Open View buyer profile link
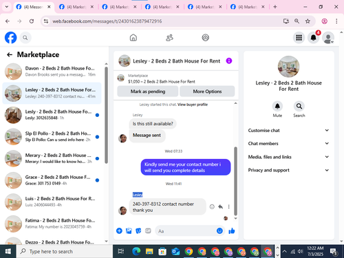The height and width of the screenshot is (258, 344). [x=193, y=105]
